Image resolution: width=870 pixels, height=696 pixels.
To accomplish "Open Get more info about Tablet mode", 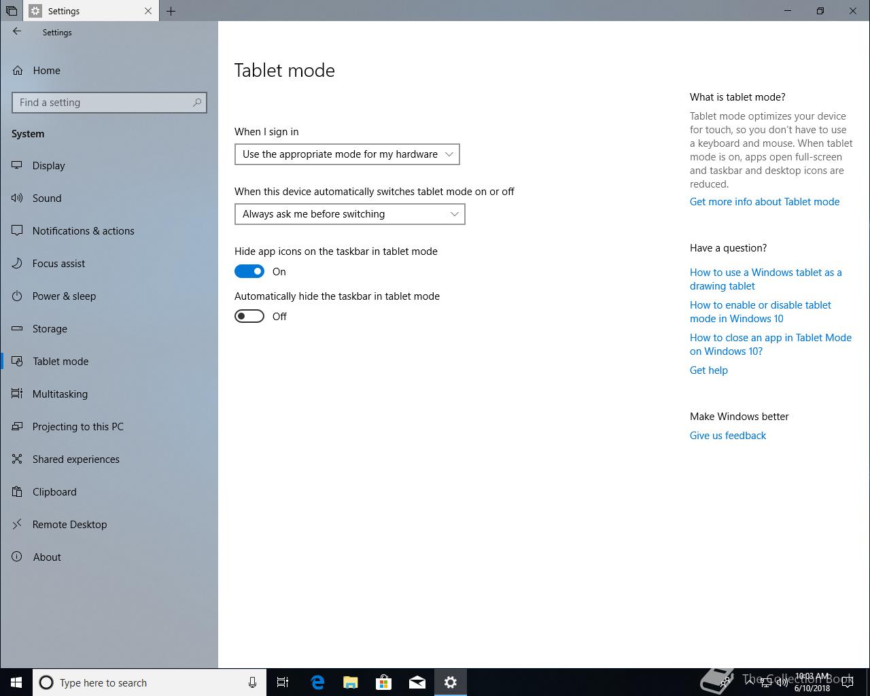I will 765,202.
